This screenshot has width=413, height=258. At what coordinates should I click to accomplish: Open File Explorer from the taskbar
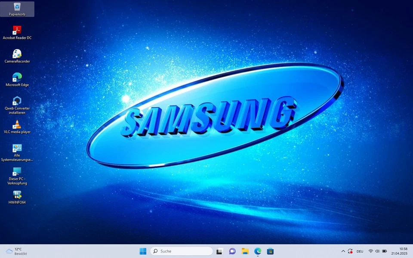coord(245,251)
